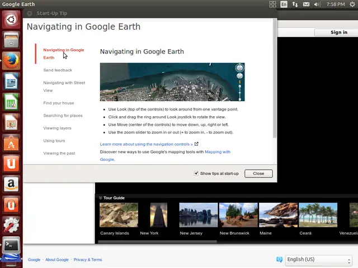Launch LibreOffice Calc spreadsheet icon
This screenshot has width=358, height=268.
tap(11, 102)
